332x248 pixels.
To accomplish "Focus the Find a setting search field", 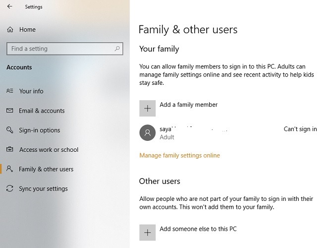I will click(59, 49).
